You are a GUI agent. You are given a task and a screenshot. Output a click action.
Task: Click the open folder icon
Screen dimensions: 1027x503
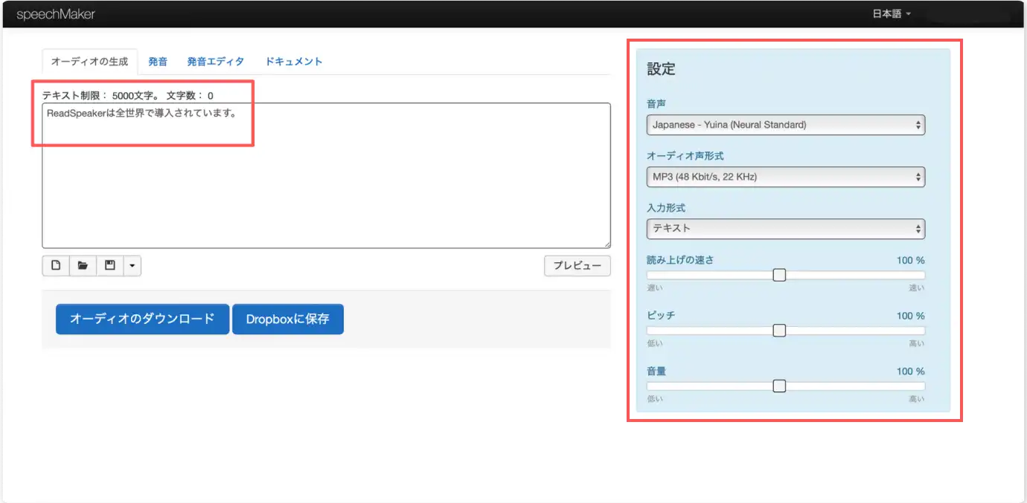pos(83,266)
